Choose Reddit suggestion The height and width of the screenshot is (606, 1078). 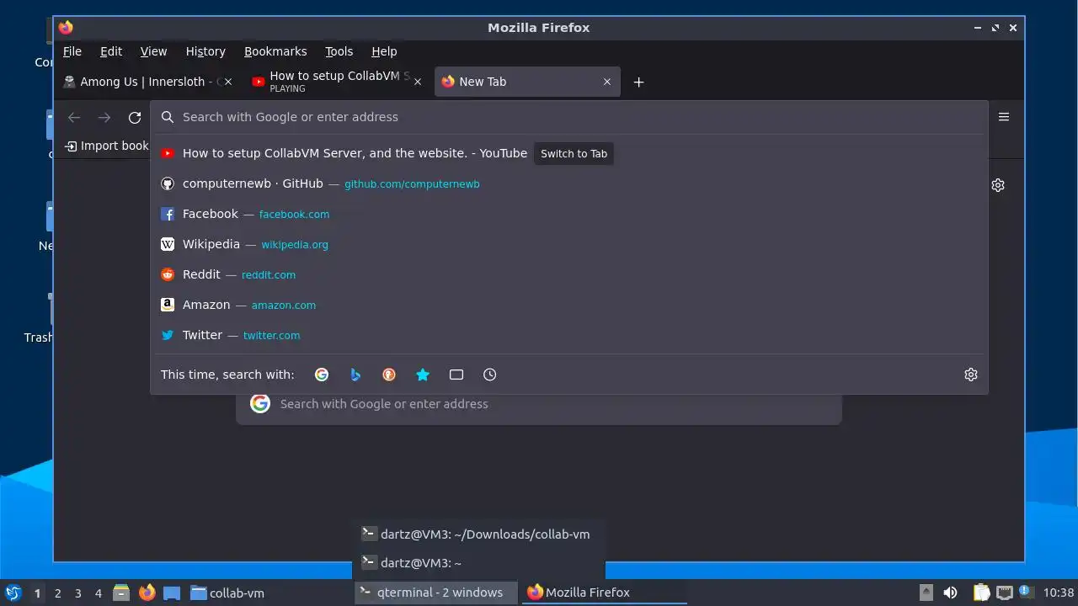tap(568, 274)
